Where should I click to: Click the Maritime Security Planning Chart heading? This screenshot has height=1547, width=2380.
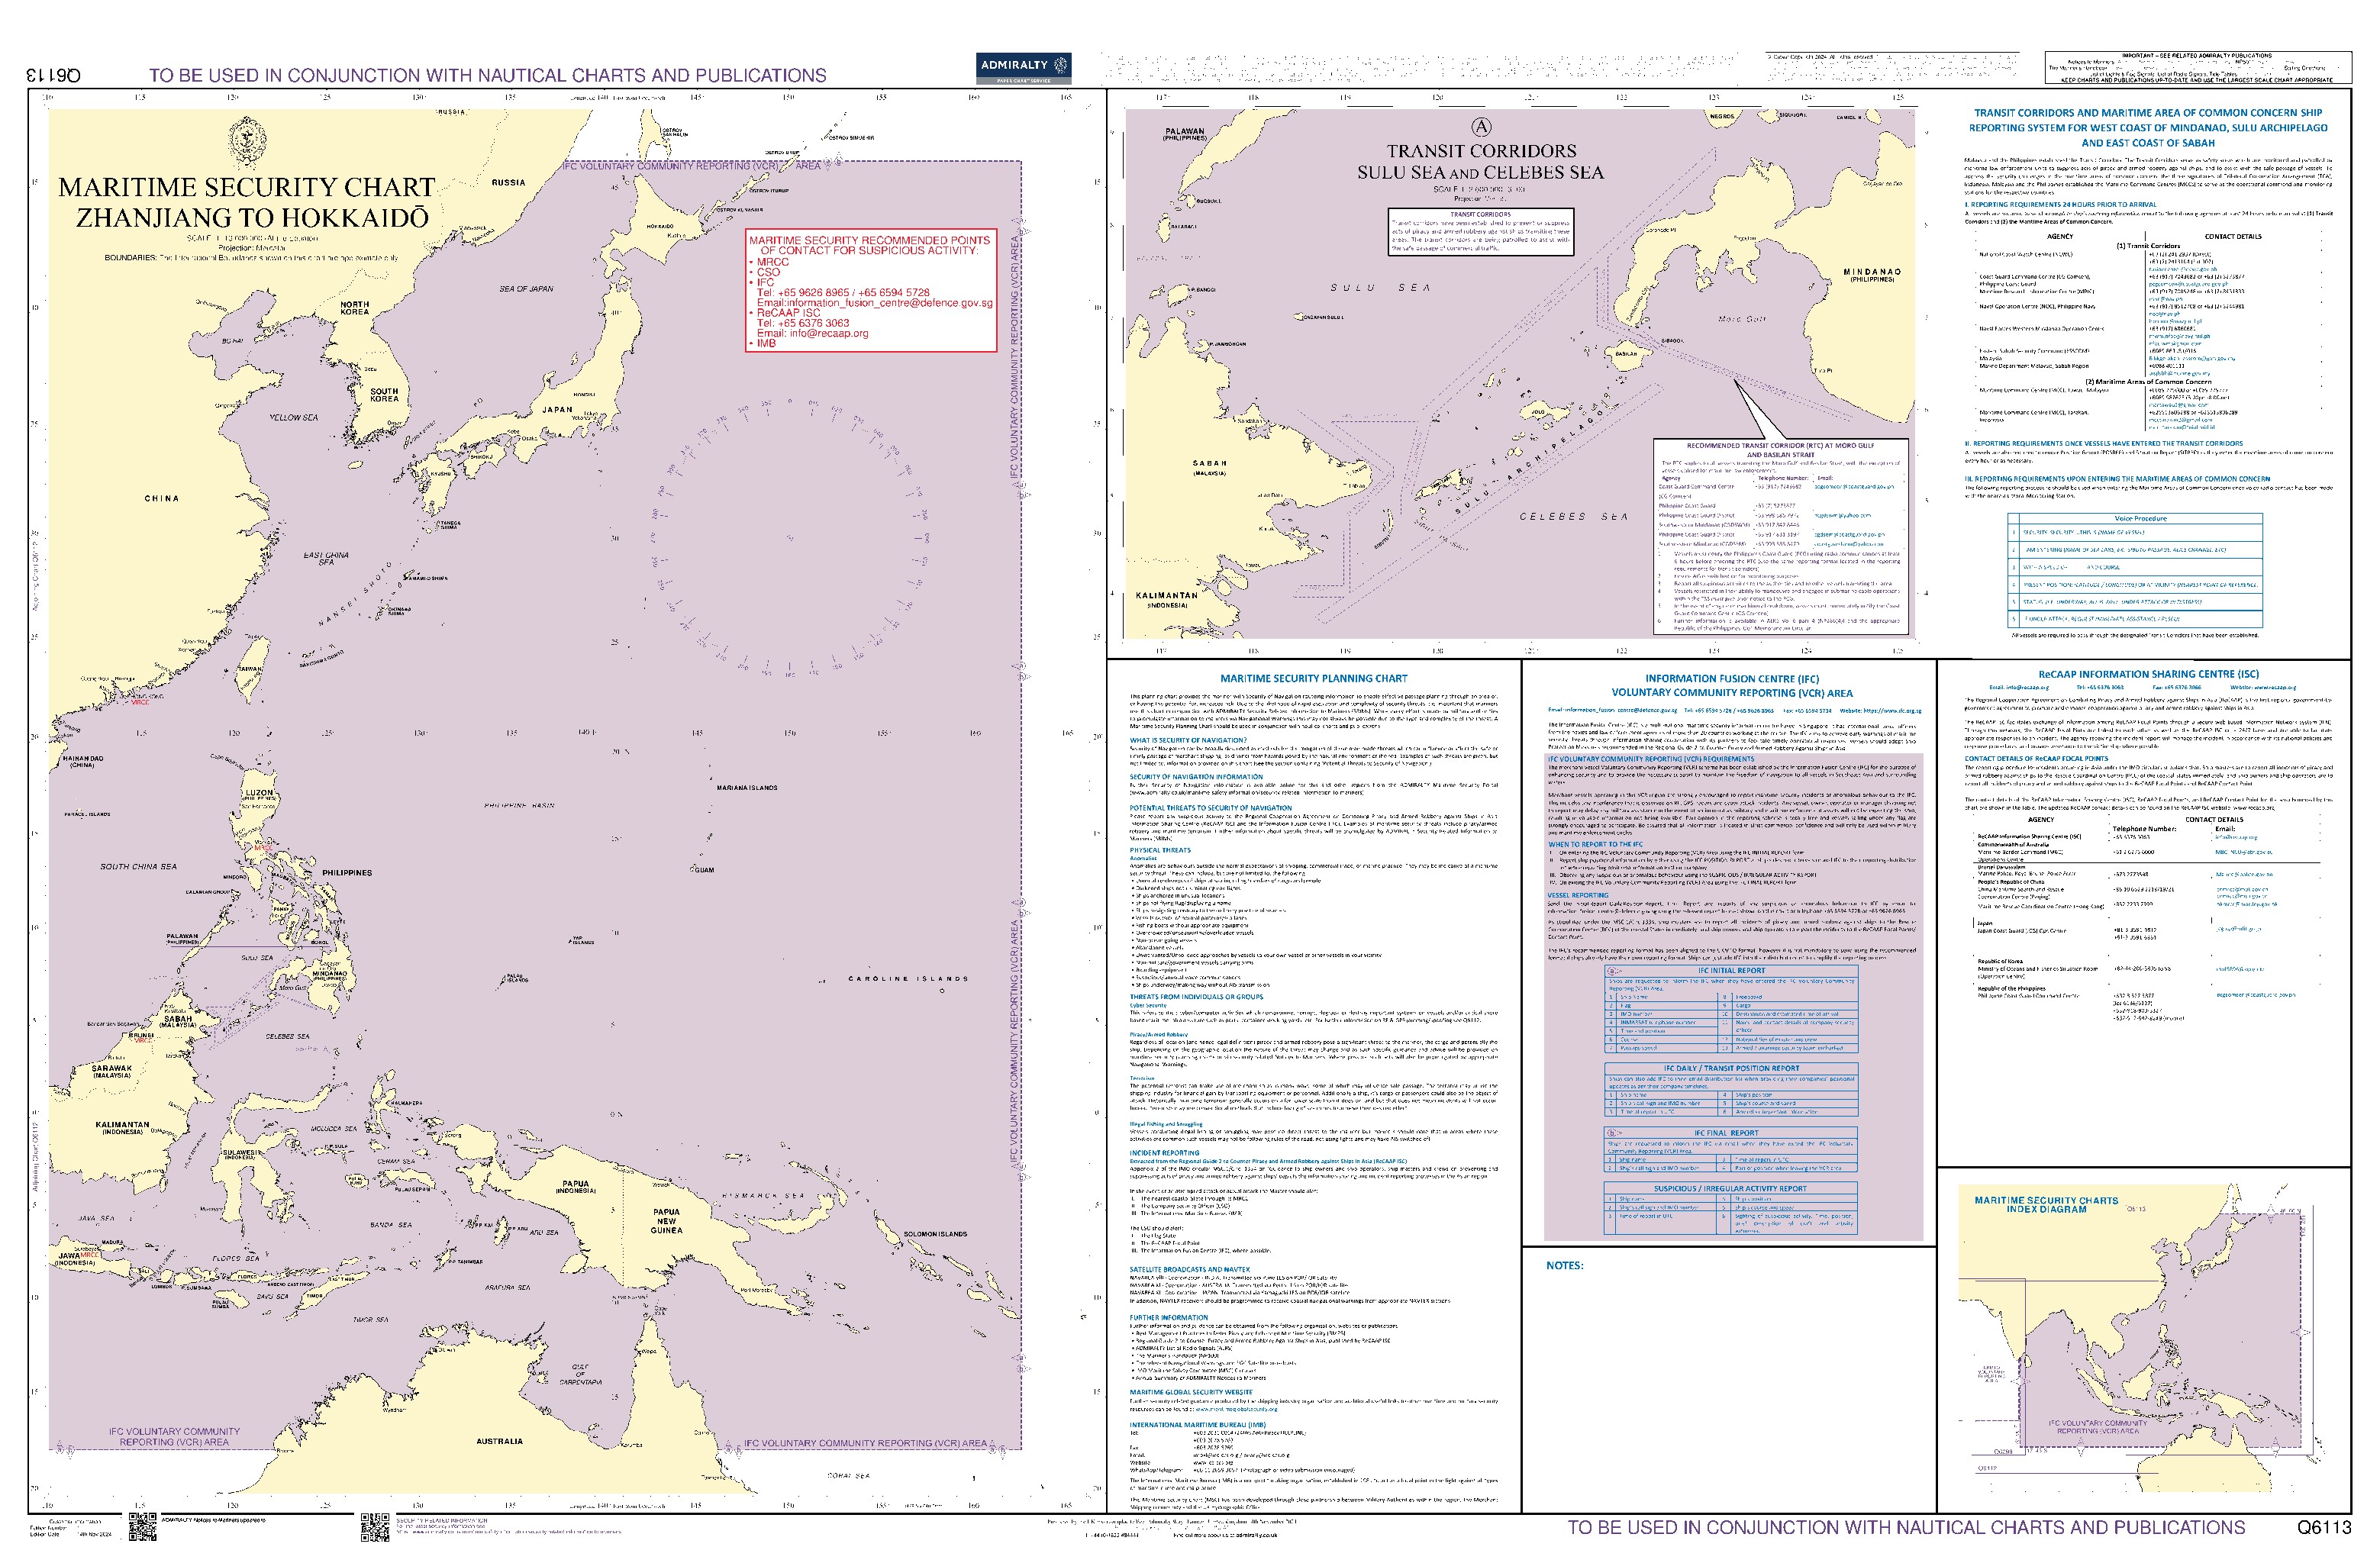point(1313,678)
